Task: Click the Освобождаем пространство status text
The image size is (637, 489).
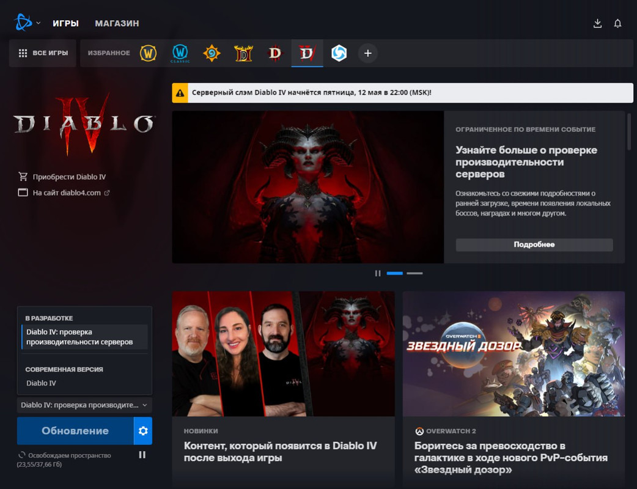Action: tap(70, 455)
